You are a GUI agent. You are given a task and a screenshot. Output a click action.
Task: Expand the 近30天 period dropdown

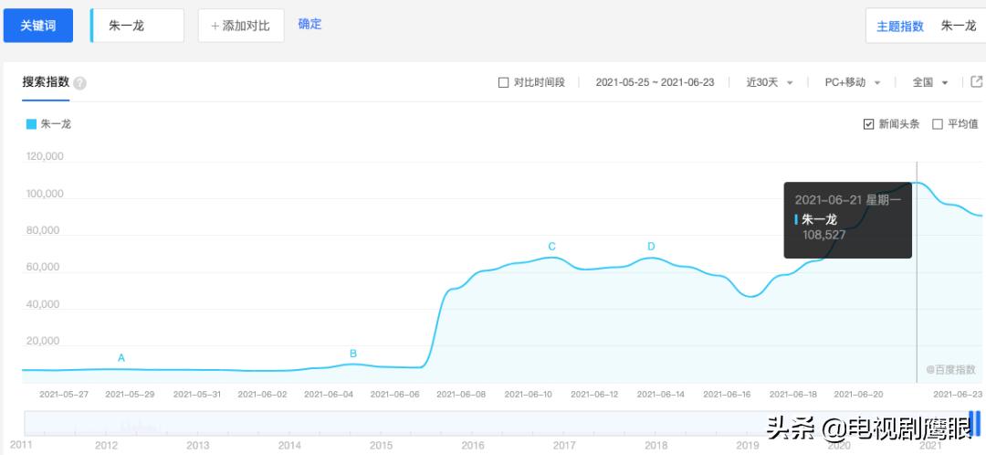tap(769, 82)
